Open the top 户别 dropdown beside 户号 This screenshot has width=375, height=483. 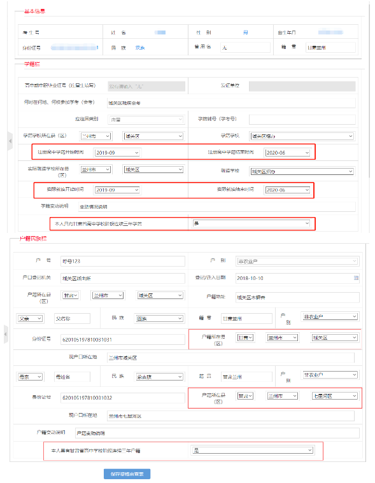(x=297, y=261)
